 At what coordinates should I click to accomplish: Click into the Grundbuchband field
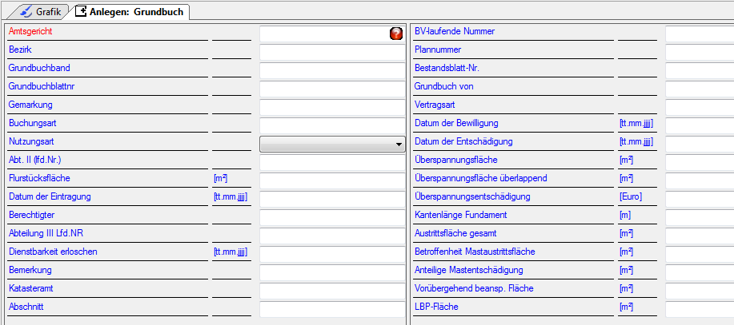coord(332,71)
